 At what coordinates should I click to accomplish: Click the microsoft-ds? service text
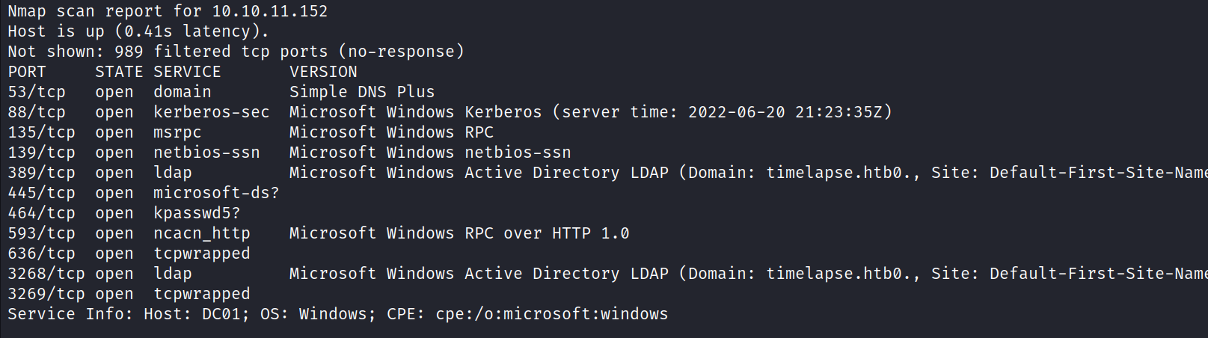pyautogui.click(x=216, y=193)
